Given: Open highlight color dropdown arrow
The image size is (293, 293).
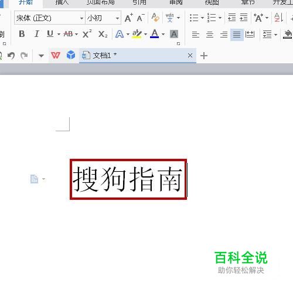Looking at the screenshot, I should 145,35.
